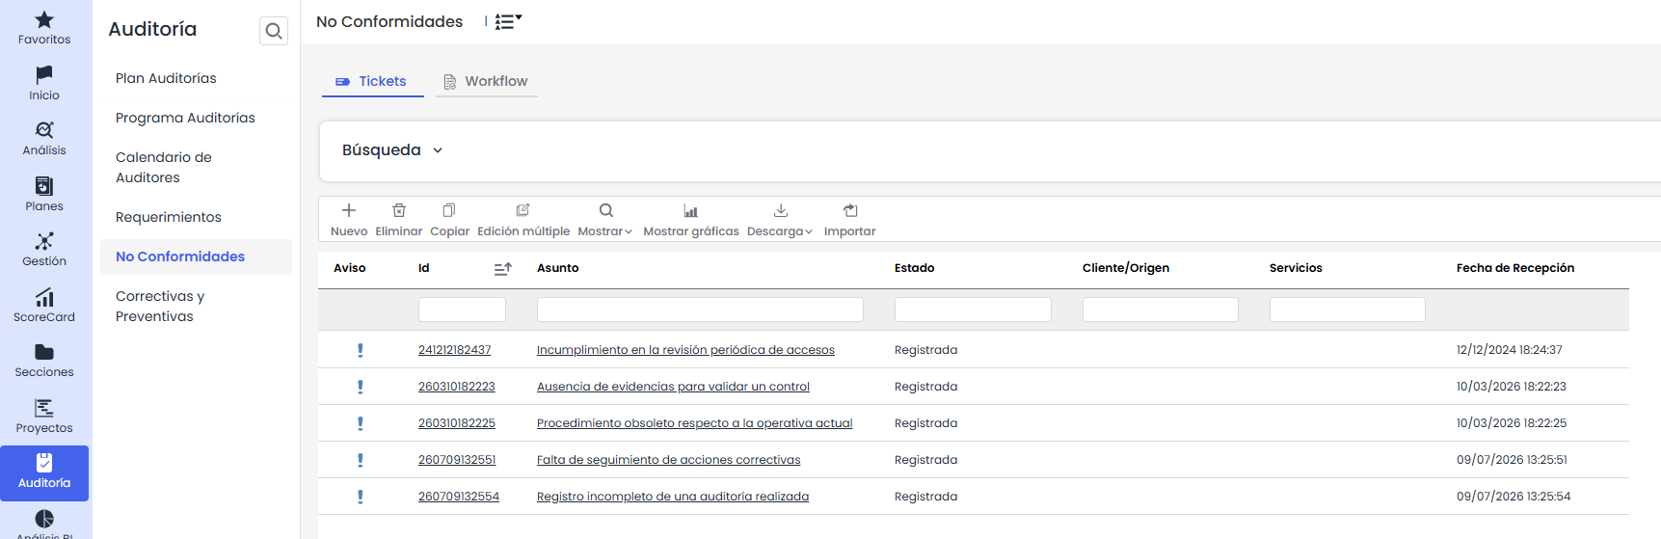The image size is (1661, 539).
Task: Open the Mostrar dropdown
Action: click(x=604, y=231)
